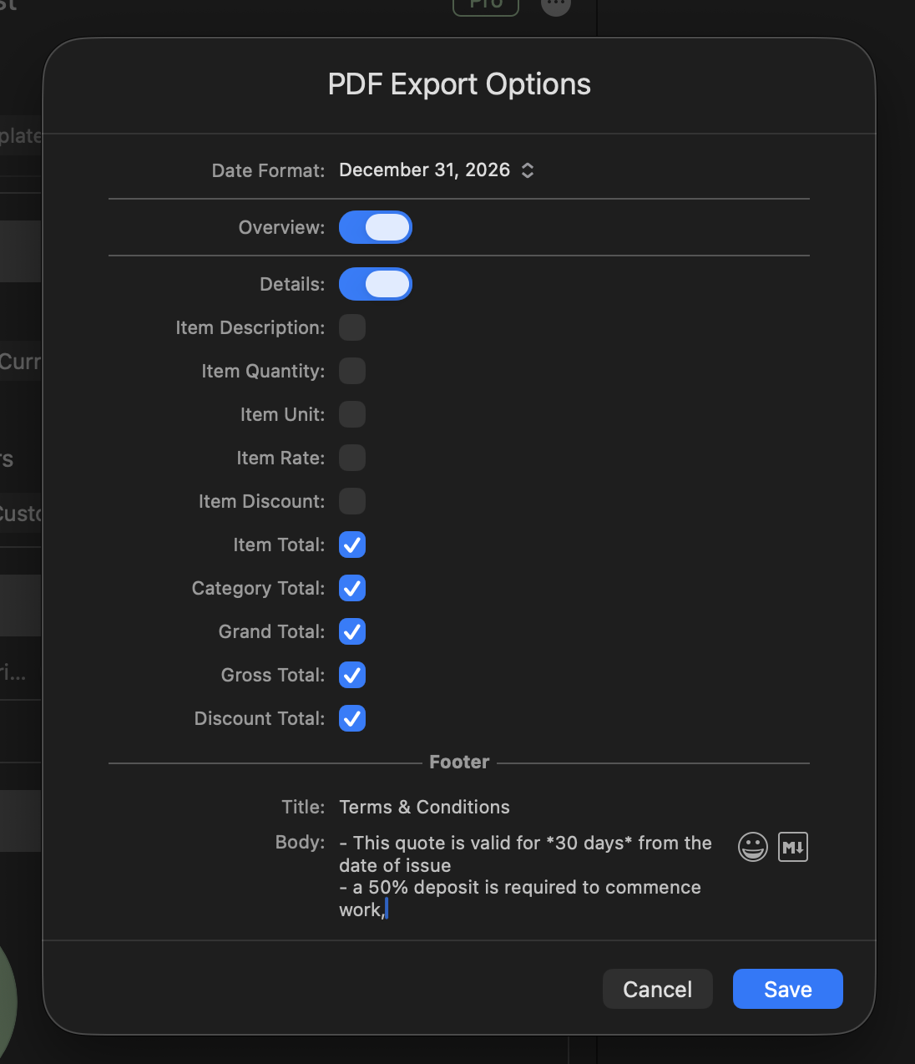Click the ellipsis icon in background window
This screenshot has width=915, height=1064.
pyautogui.click(x=556, y=4)
